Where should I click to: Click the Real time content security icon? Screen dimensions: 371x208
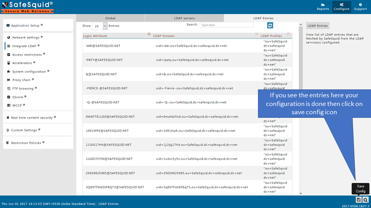(x=8, y=117)
